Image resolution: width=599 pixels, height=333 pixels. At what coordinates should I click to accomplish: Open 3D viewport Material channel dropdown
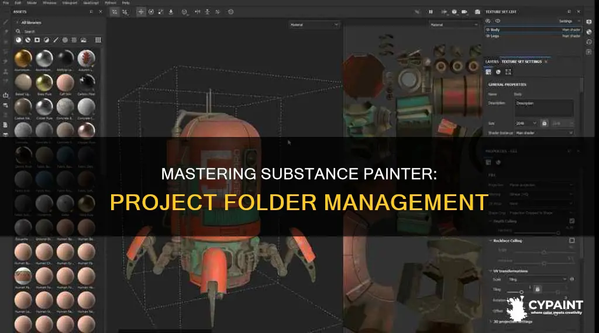tap(314, 25)
